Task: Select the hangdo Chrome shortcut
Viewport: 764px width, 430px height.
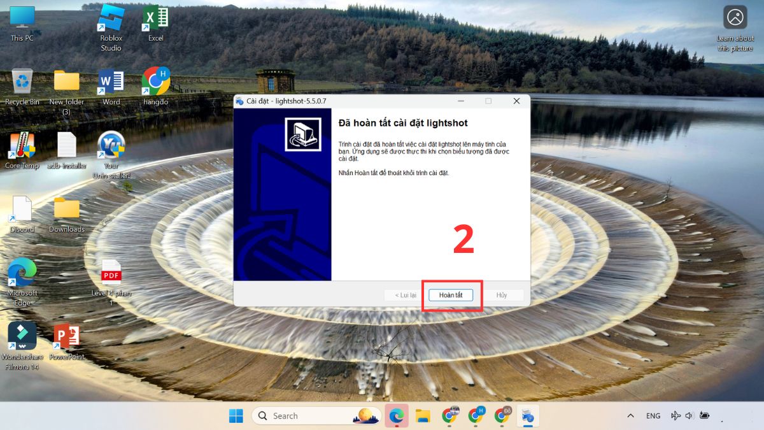Action: (x=155, y=87)
